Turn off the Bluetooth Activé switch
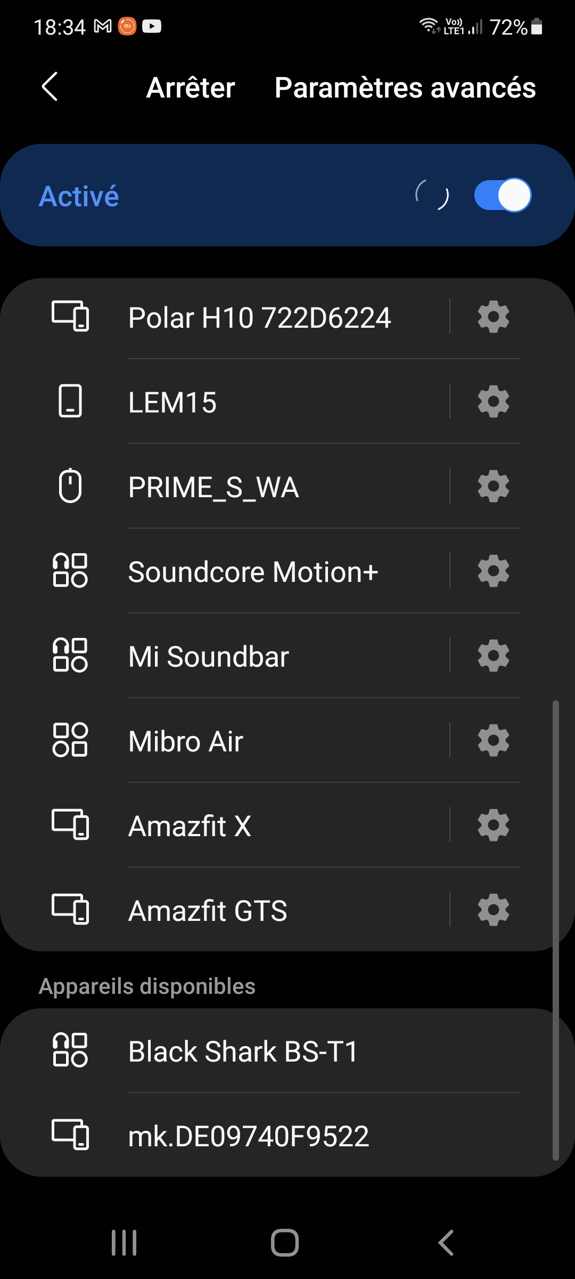The width and height of the screenshot is (575, 1279). pyautogui.click(x=503, y=195)
